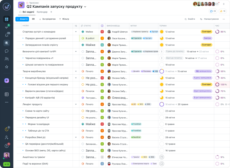Collapse subtasks of Творче виробництво
The height and width of the screenshot is (168, 230).
pos(76,71)
